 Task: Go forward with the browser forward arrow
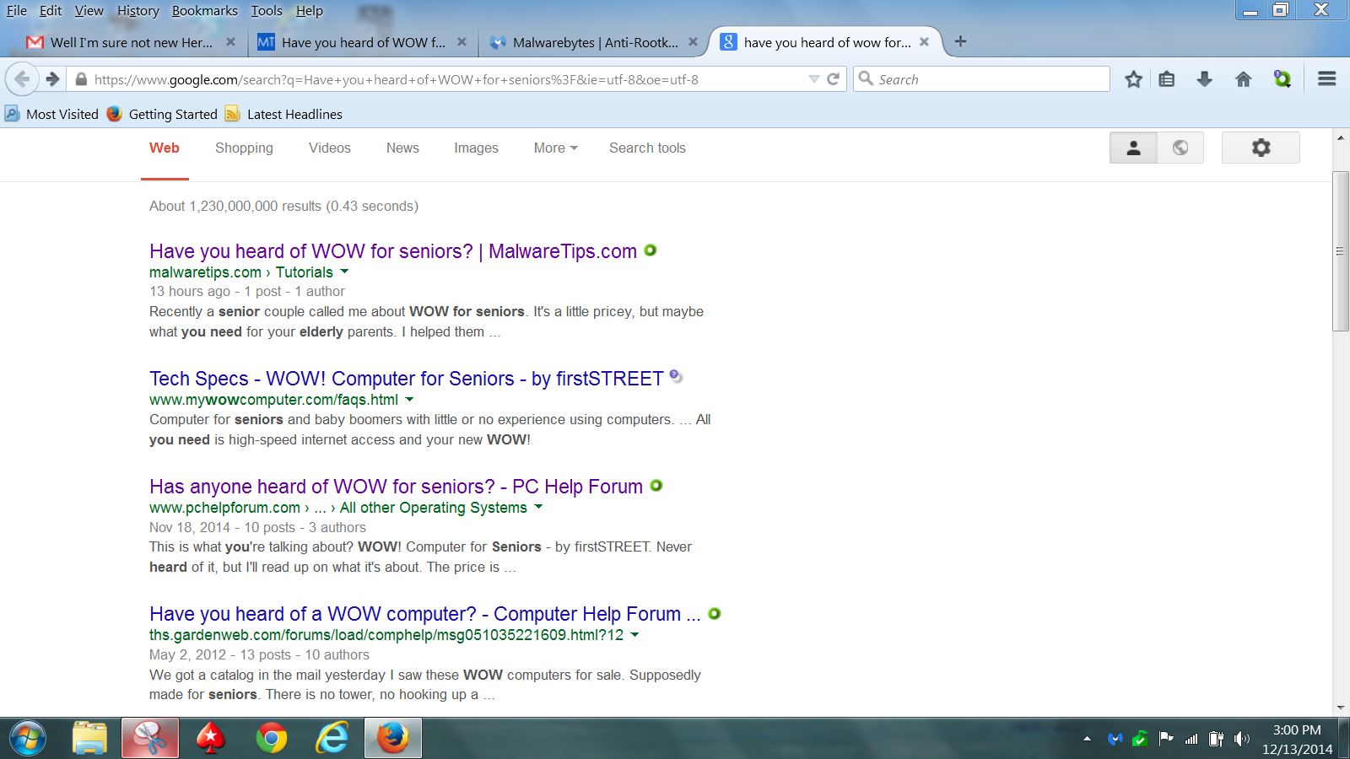click(x=52, y=79)
